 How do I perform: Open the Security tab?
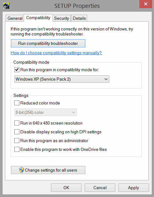pyautogui.click(x=62, y=18)
